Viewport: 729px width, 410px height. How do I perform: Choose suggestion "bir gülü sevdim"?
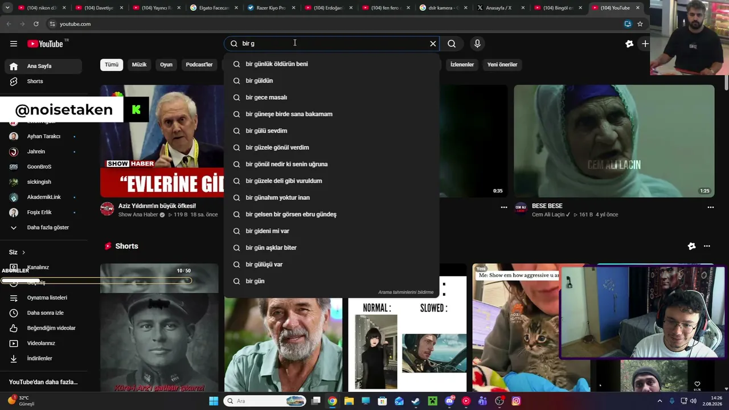(x=331, y=131)
